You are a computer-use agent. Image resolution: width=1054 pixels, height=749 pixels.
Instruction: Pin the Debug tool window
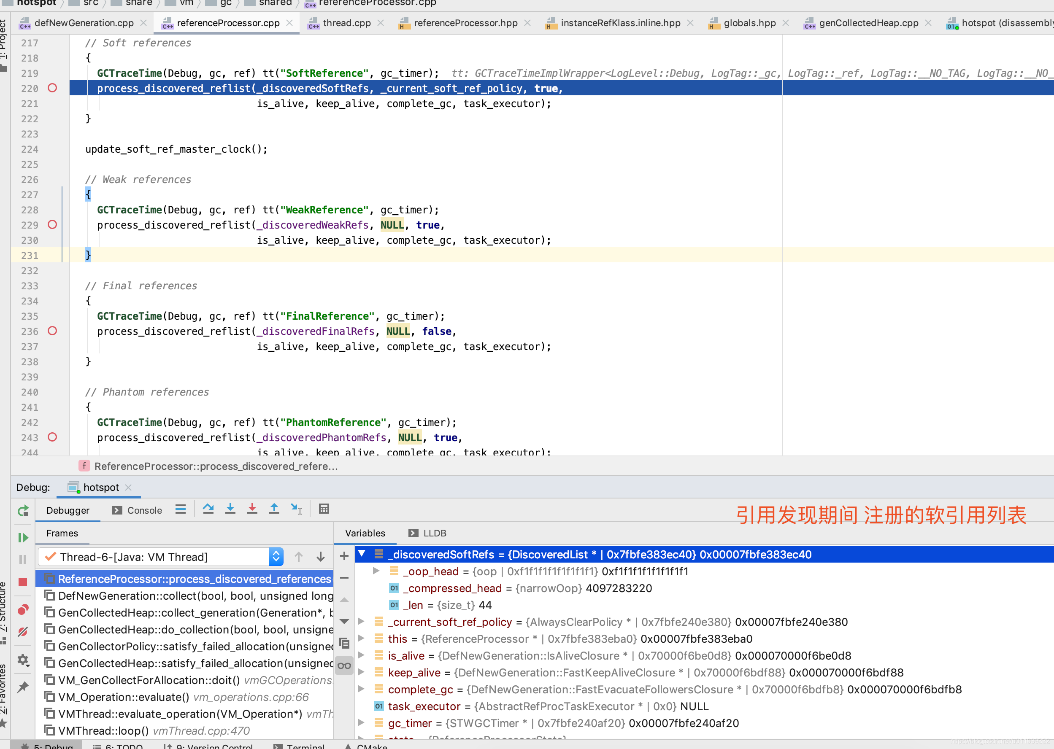coord(23,686)
